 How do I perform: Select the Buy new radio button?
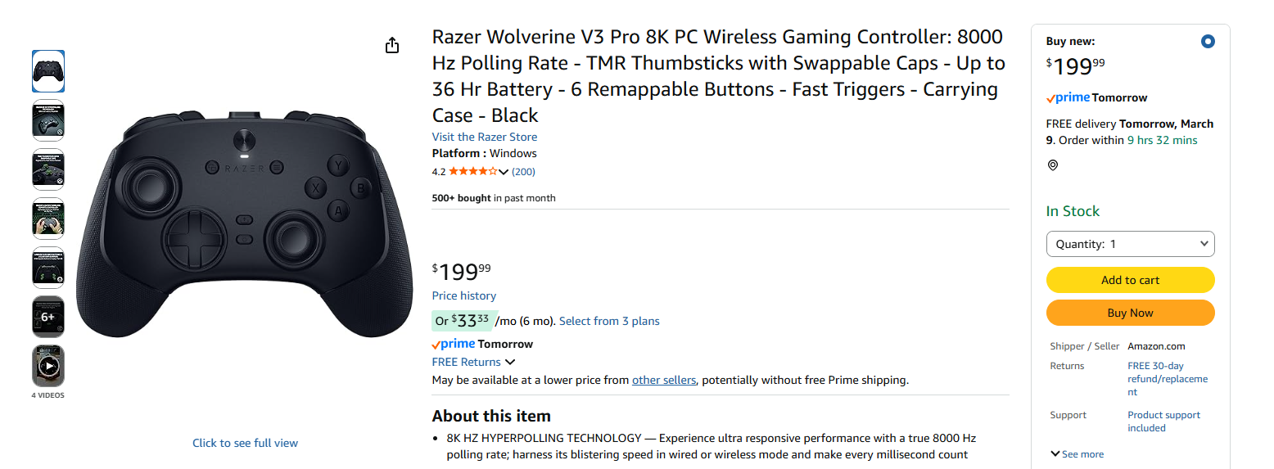tap(1208, 42)
